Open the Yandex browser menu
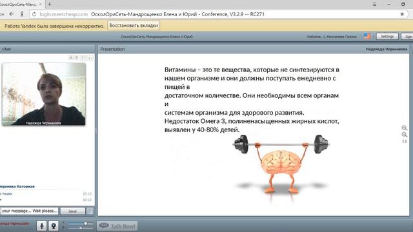 (374, 5)
